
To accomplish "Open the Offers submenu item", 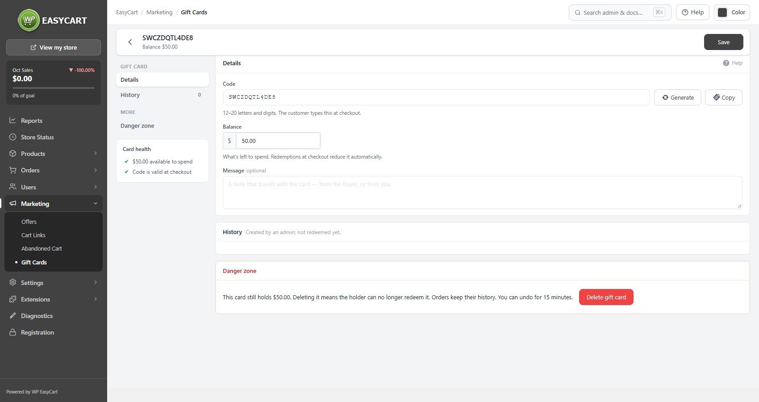I will 29,222.
